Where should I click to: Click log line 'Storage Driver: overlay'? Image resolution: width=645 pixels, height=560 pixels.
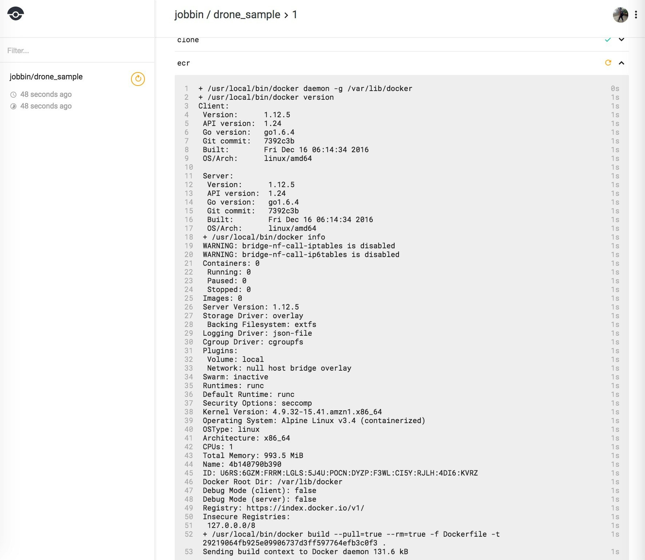pos(253,316)
